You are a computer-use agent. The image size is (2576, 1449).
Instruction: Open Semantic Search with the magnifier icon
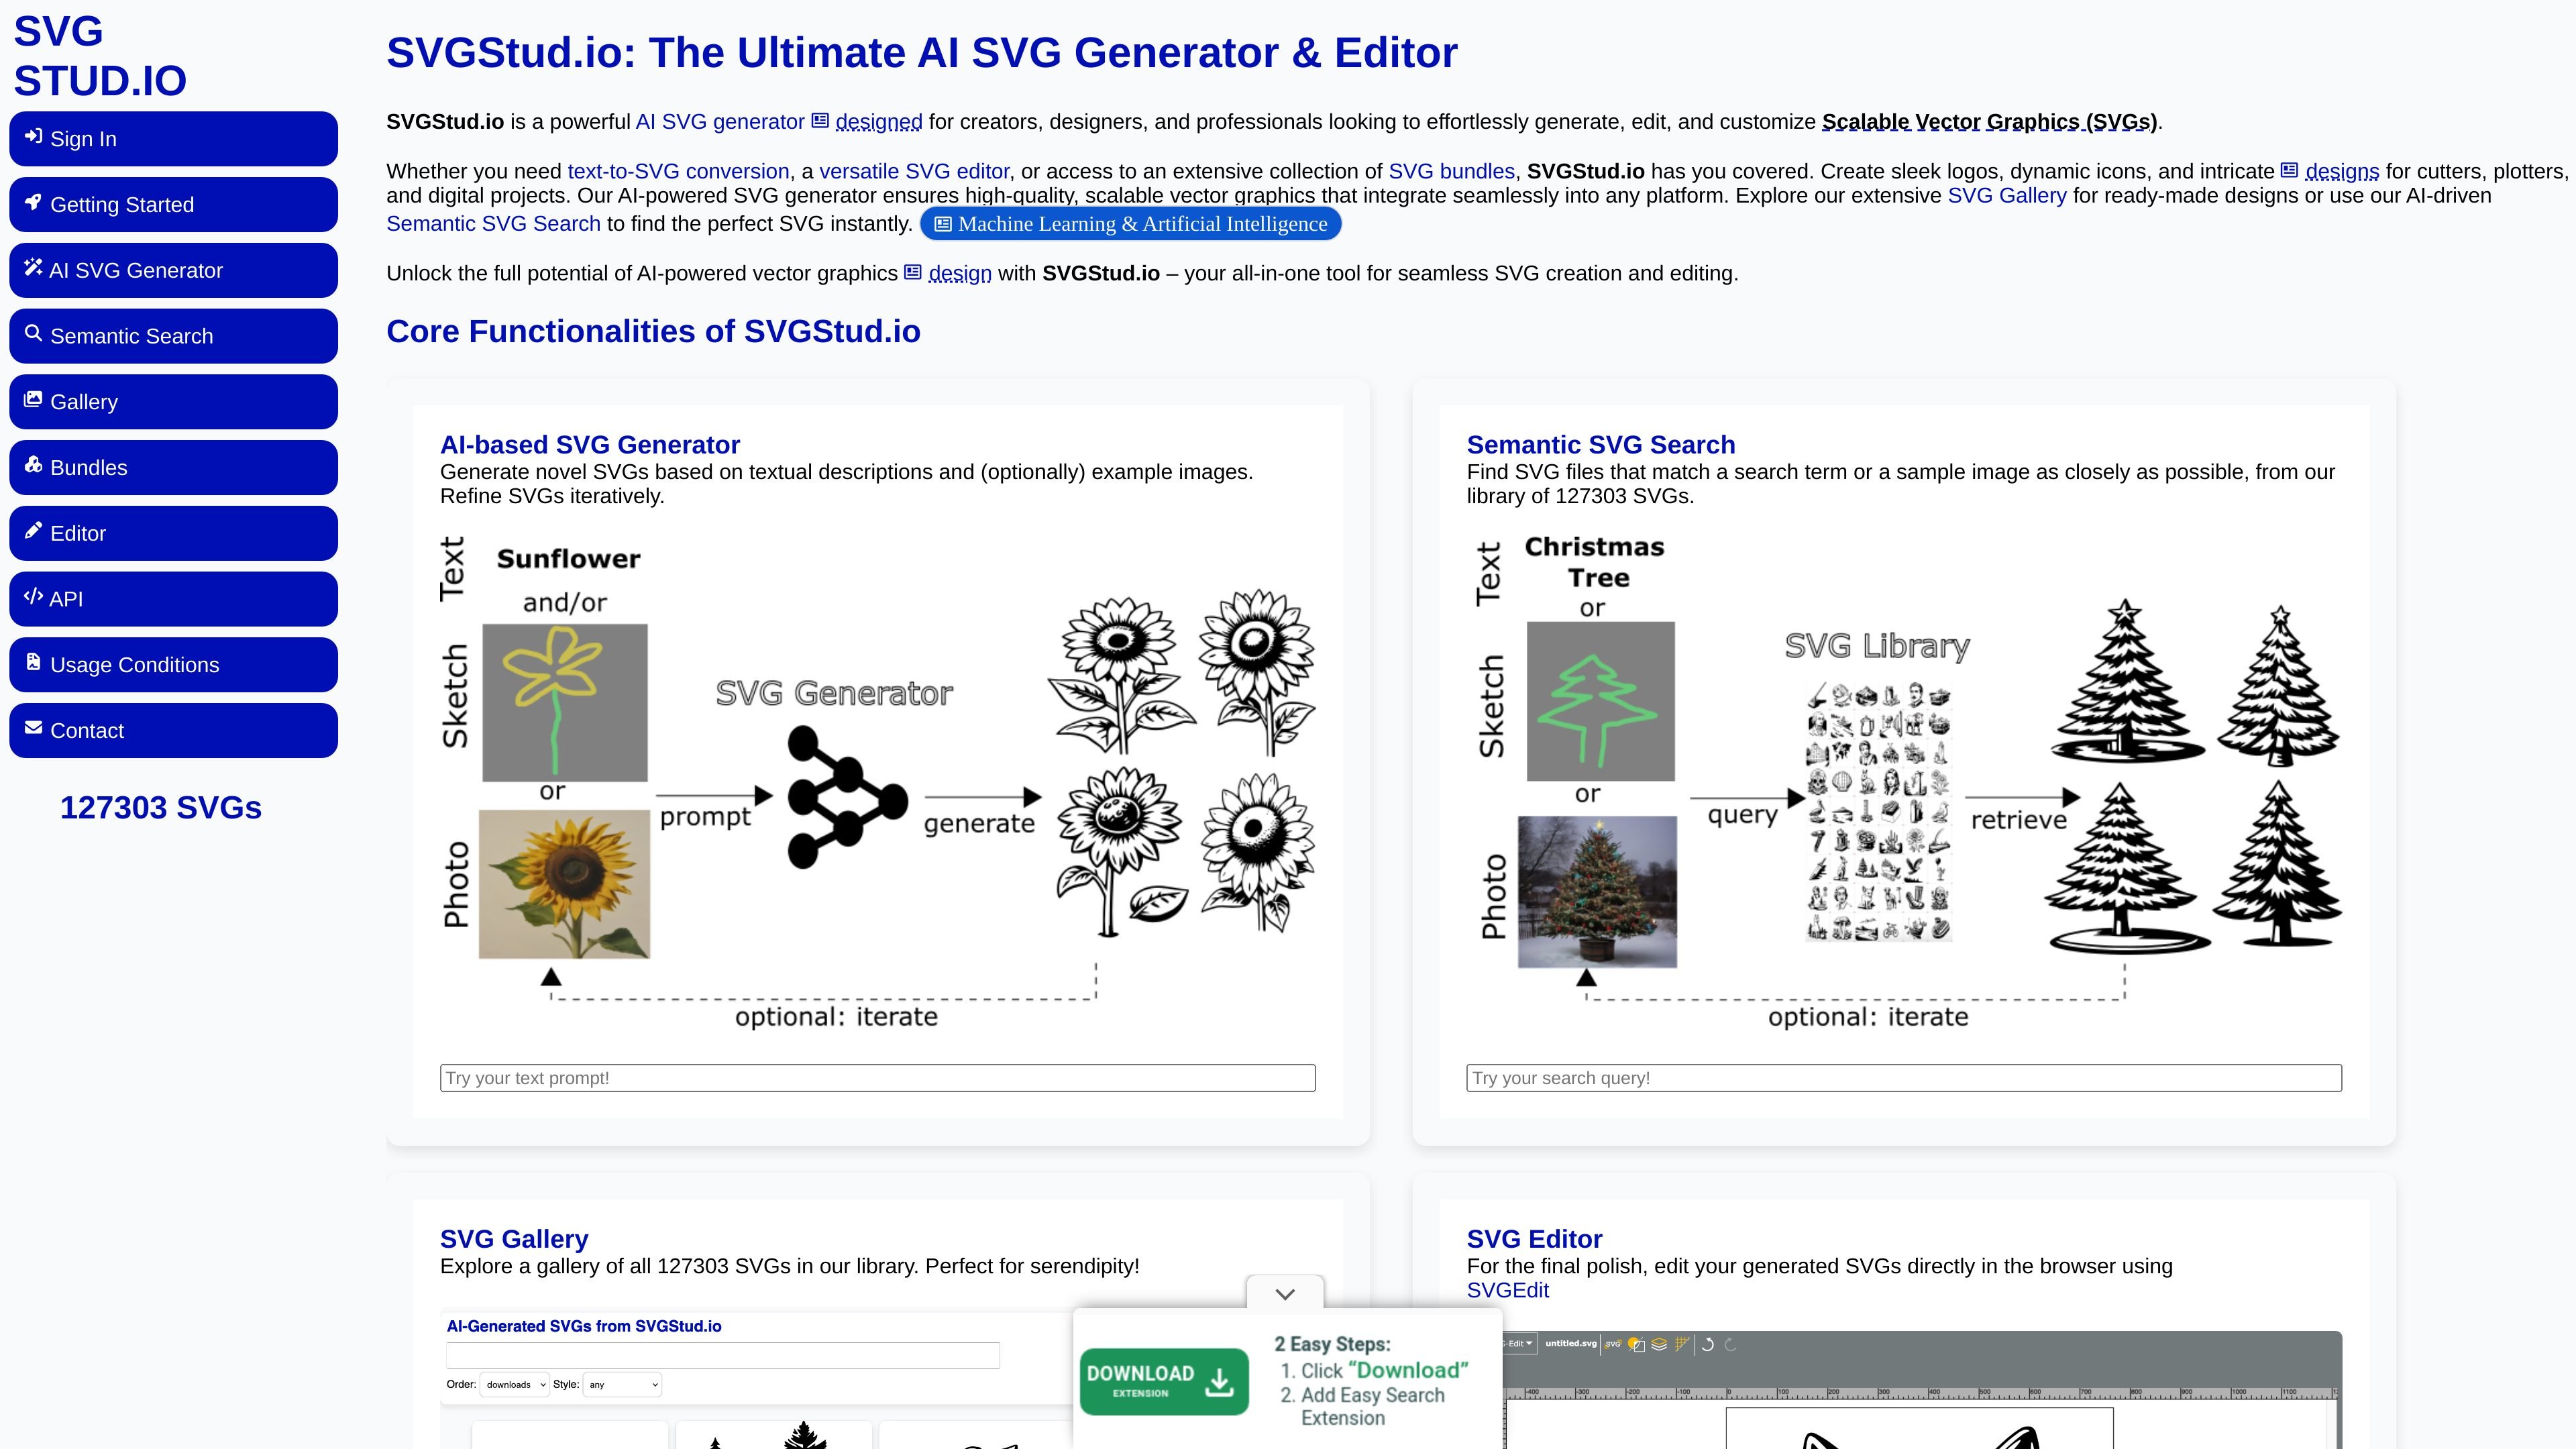click(x=173, y=336)
